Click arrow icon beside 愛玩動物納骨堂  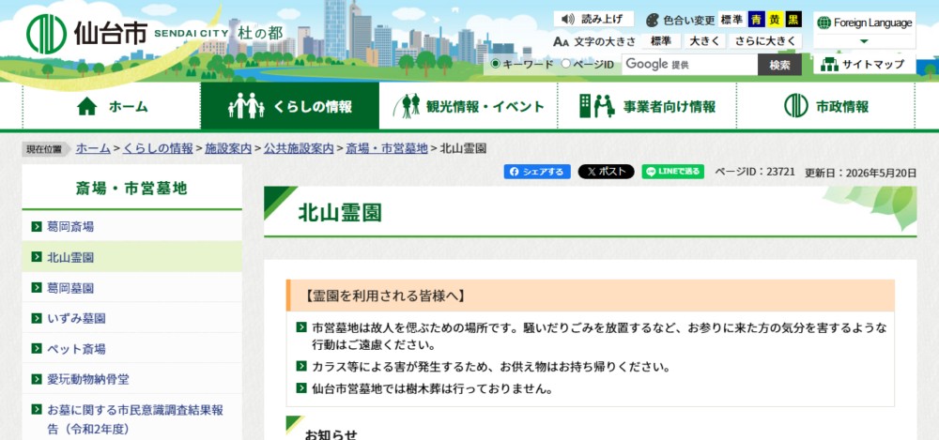pos(36,380)
